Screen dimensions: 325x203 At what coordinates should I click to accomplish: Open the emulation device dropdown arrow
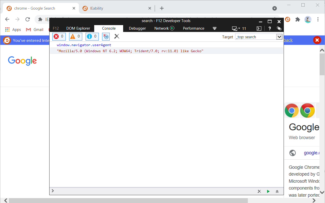tap(239, 28)
